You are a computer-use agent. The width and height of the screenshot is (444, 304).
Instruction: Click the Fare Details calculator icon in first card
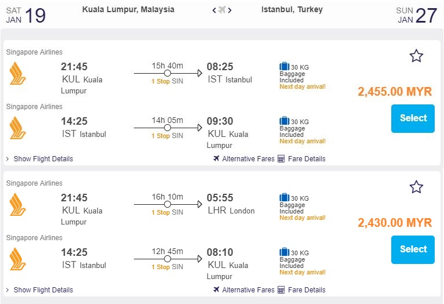click(281, 159)
